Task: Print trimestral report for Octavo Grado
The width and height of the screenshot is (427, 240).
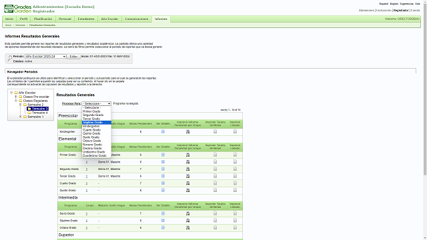Action: point(187,228)
